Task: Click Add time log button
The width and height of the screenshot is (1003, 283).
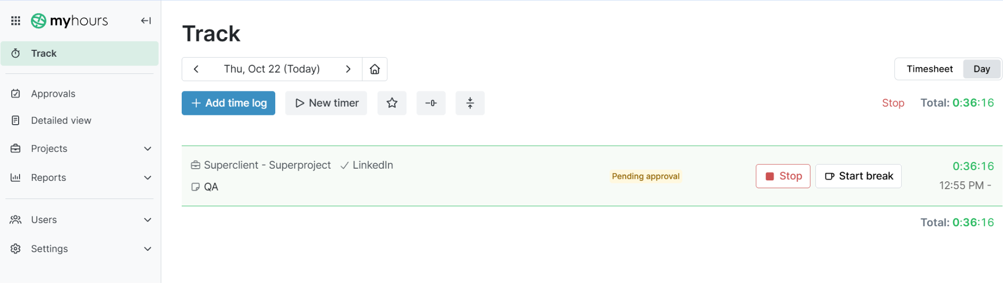Action: pos(228,103)
